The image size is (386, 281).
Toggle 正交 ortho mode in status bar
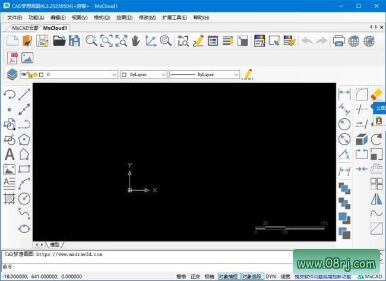click(195, 277)
